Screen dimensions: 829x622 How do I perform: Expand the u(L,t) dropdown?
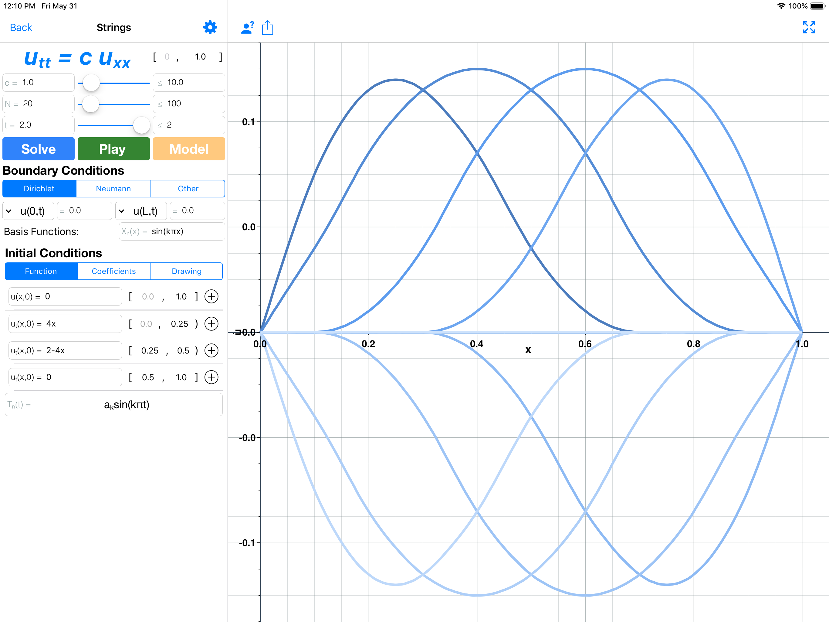click(x=141, y=211)
